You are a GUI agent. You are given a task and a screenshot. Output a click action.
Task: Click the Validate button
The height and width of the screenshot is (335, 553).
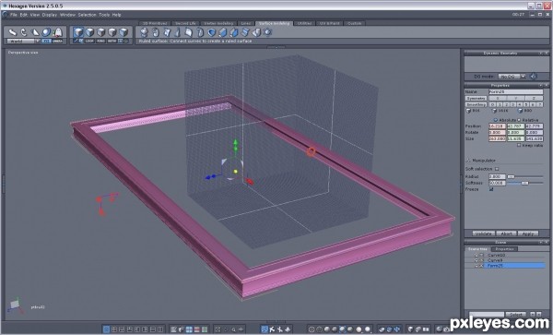pos(484,233)
